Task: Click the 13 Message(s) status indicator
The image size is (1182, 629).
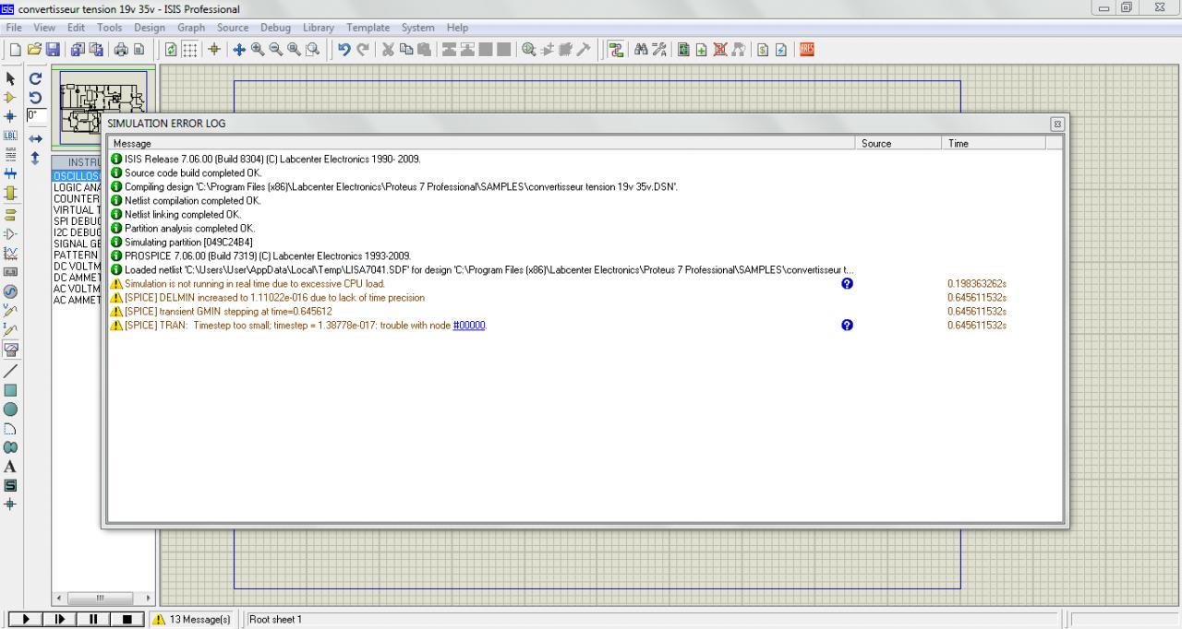Action: pos(191,620)
